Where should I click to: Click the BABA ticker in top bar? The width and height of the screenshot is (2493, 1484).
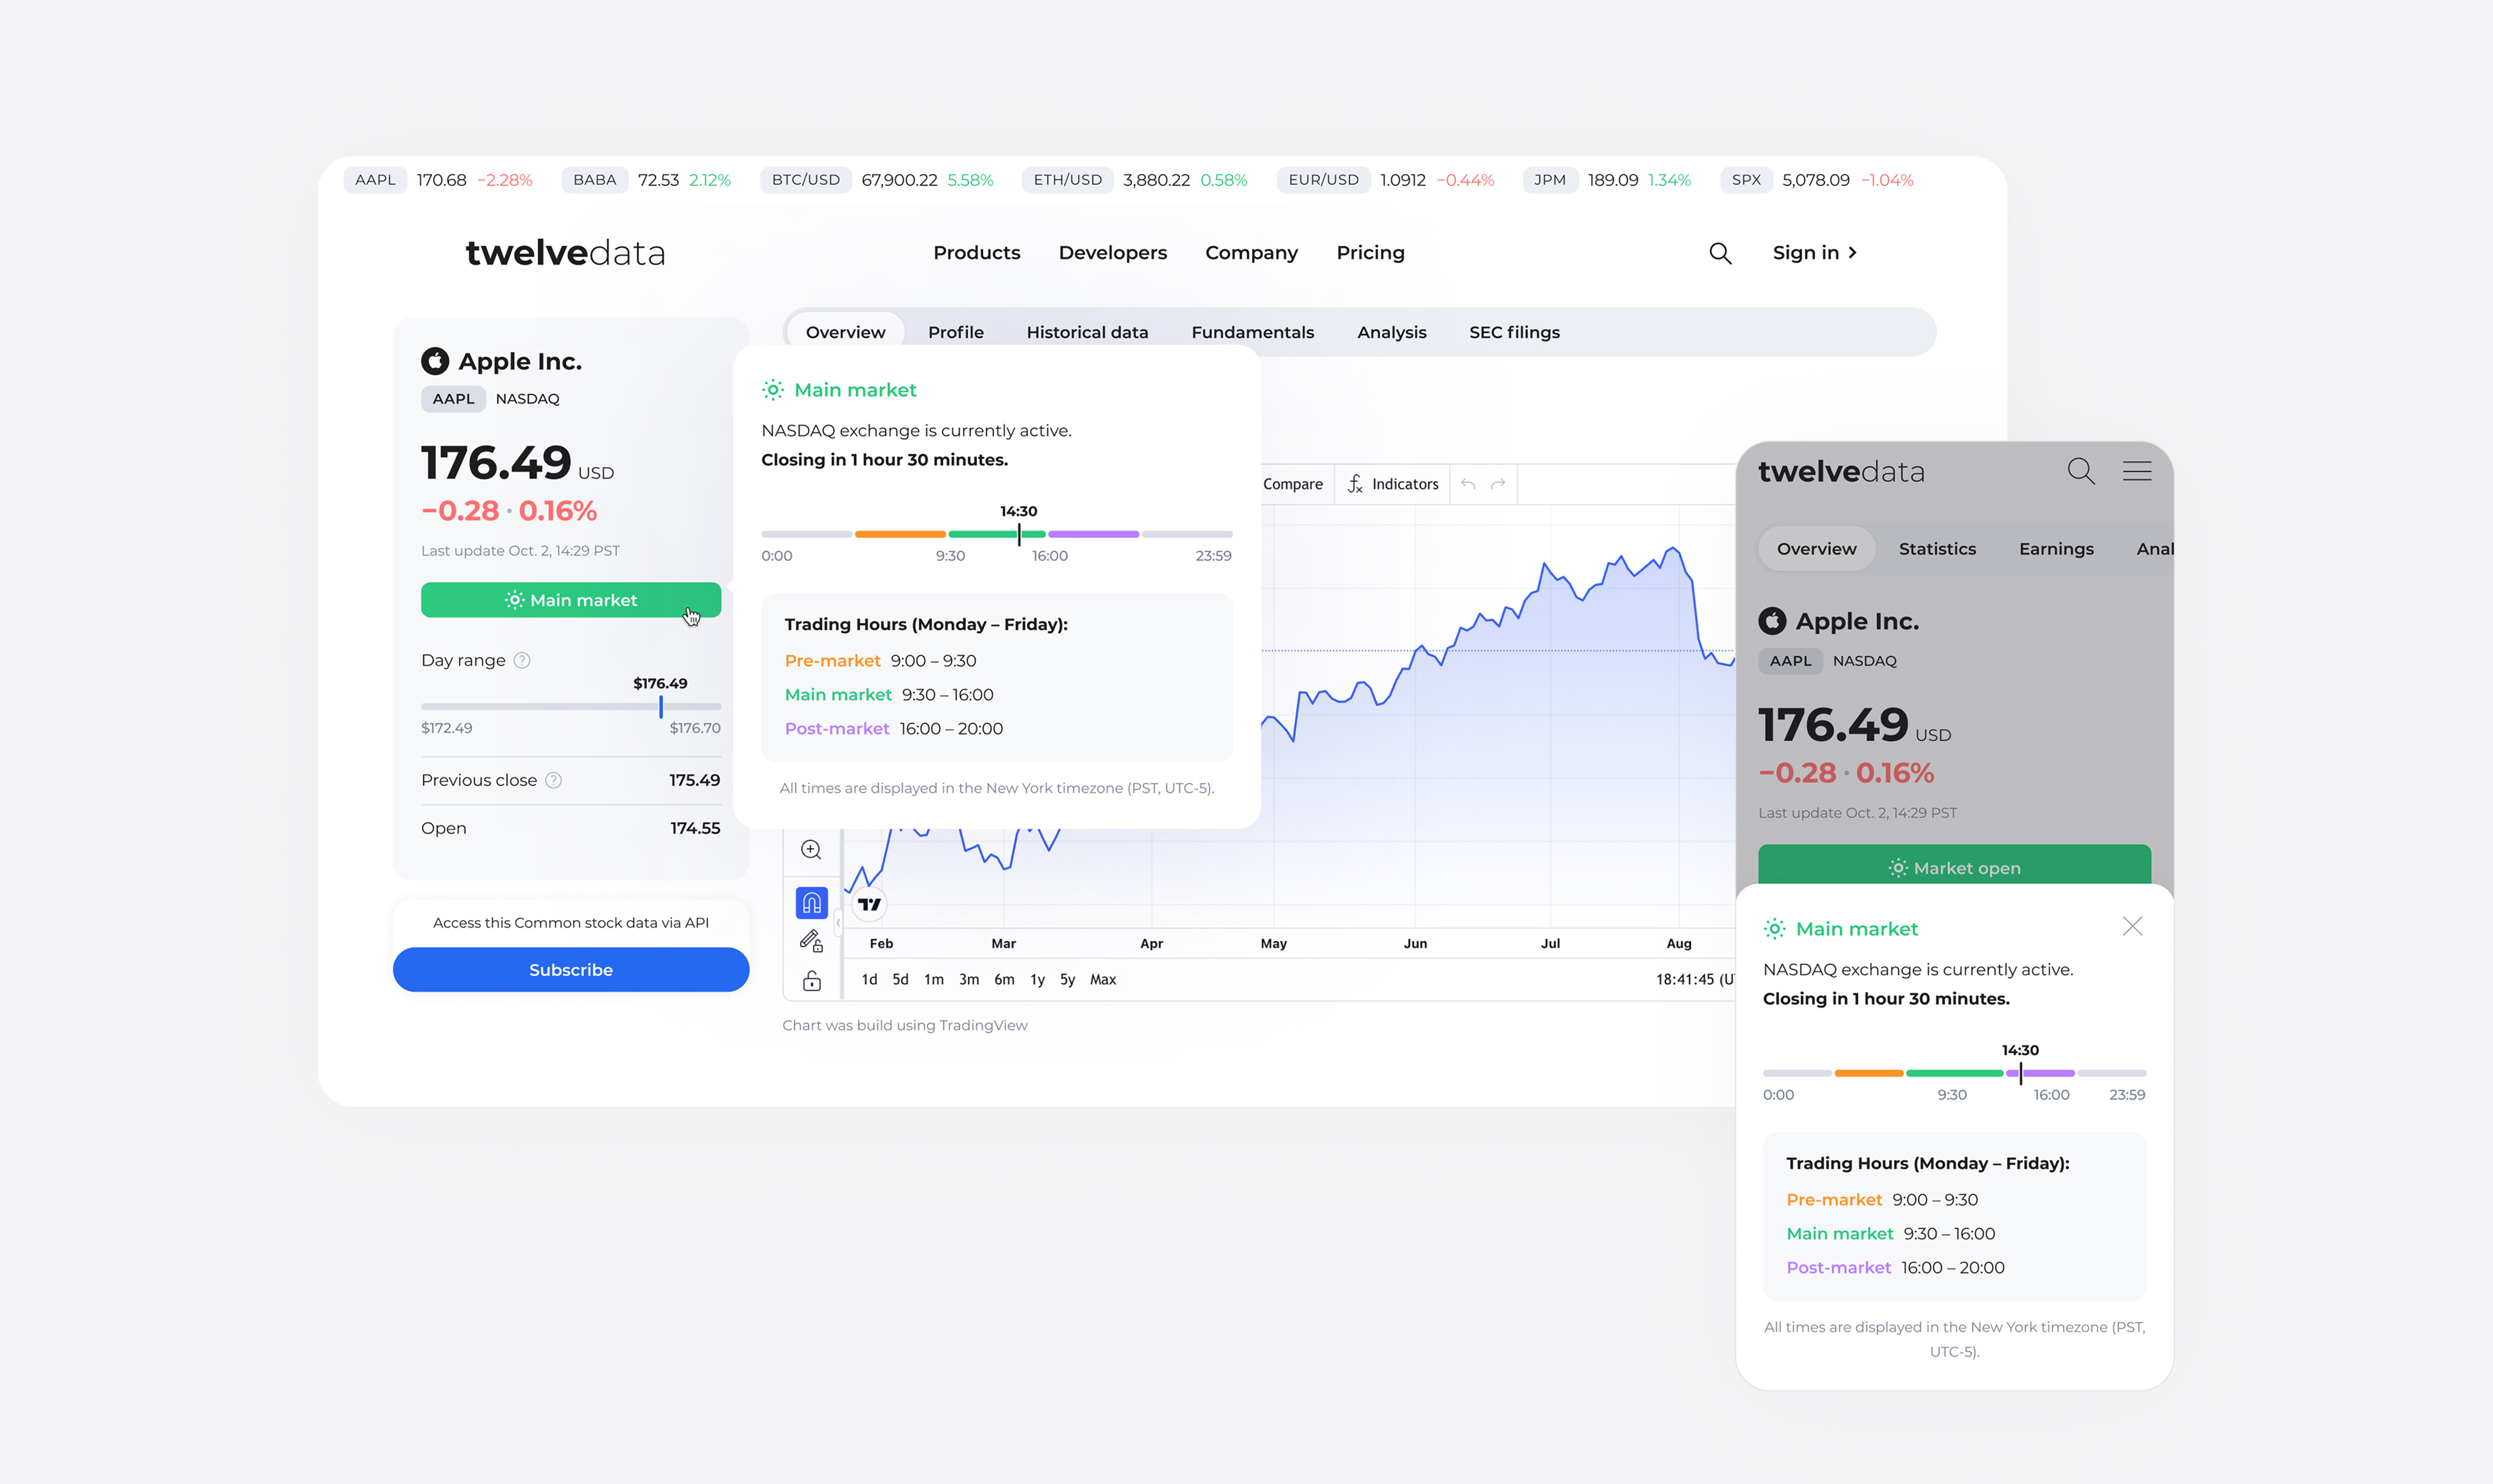(x=594, y=180)
